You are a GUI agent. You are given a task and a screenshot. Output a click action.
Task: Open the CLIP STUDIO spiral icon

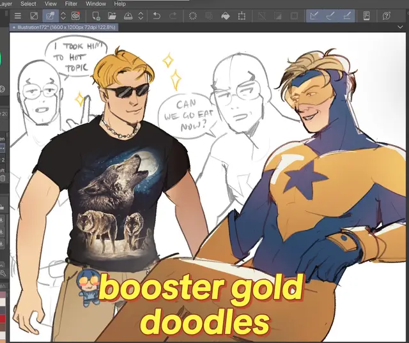tap(75, 16)
